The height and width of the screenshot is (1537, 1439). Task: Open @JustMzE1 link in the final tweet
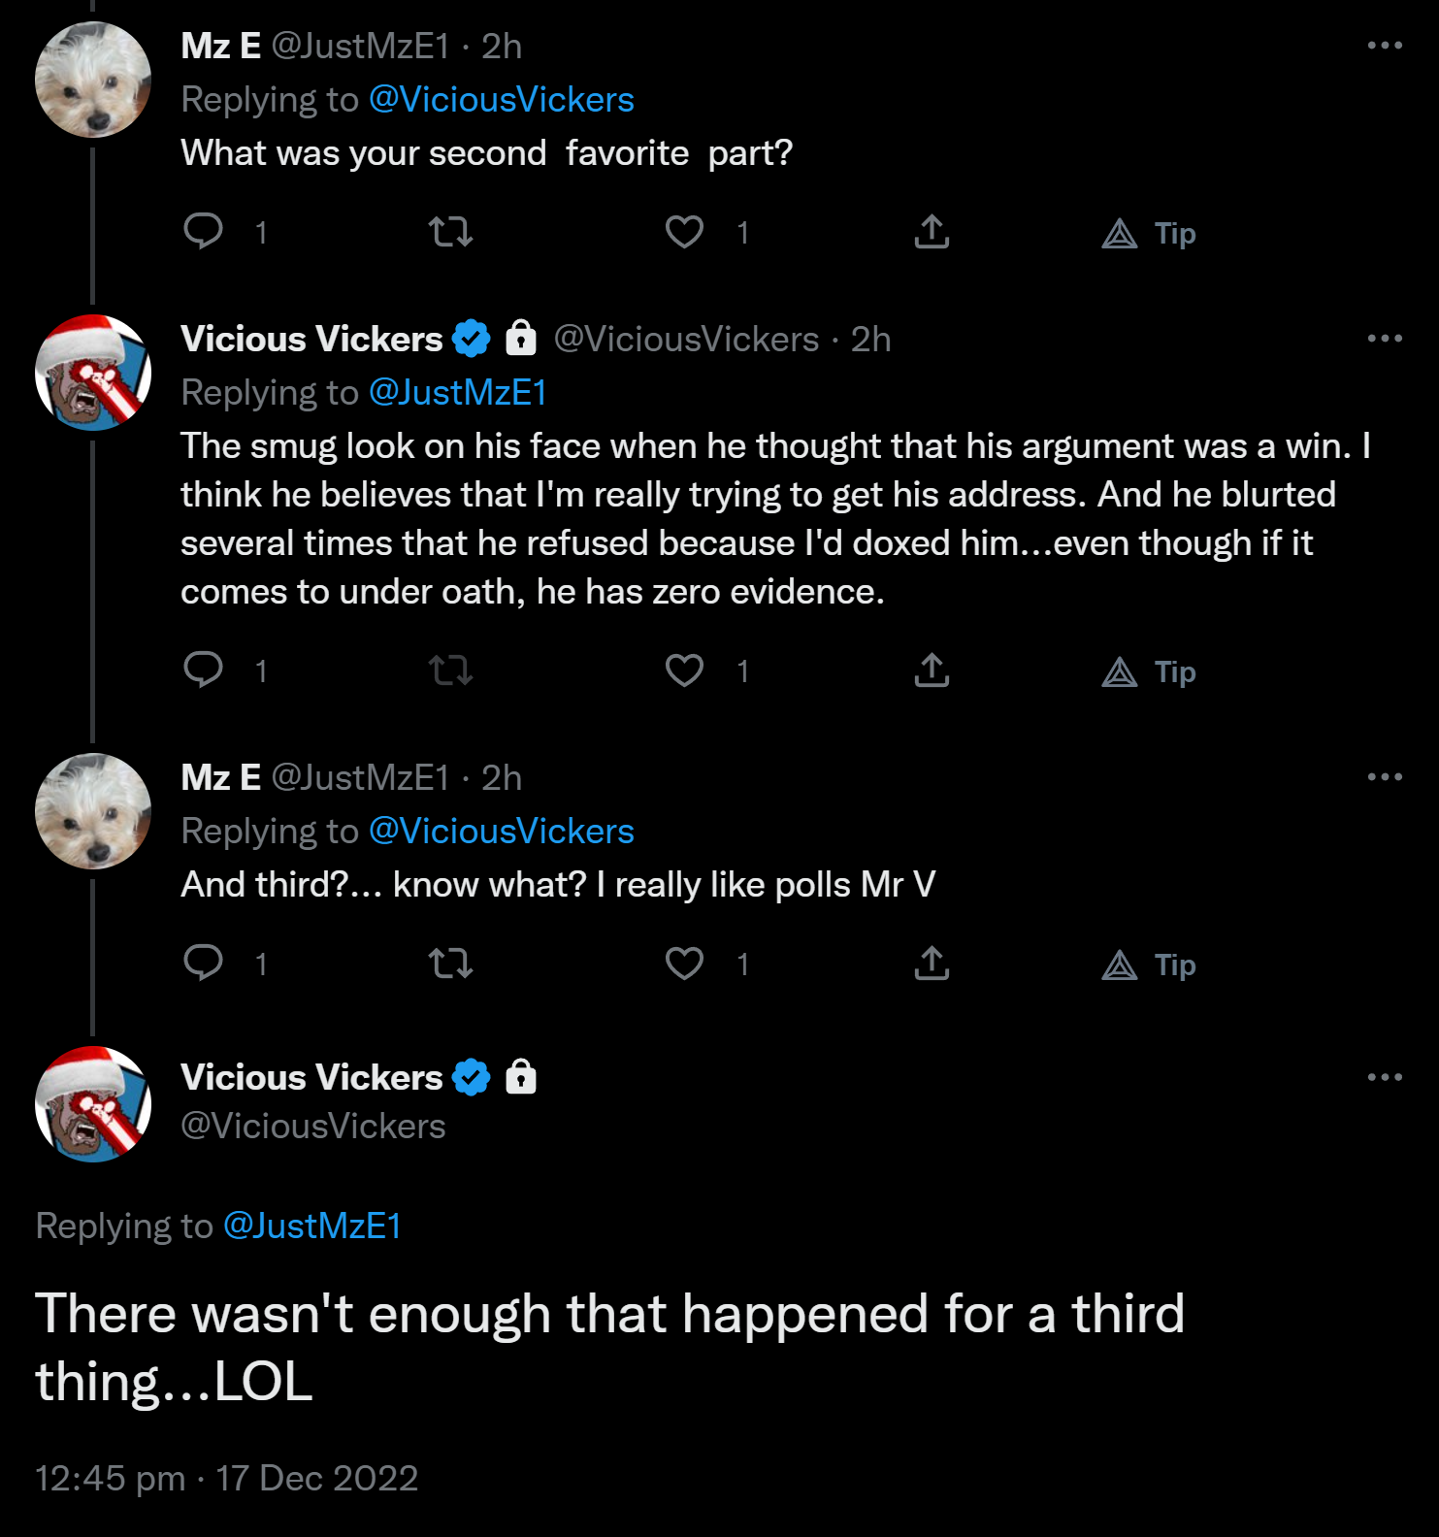[312, 1226]
